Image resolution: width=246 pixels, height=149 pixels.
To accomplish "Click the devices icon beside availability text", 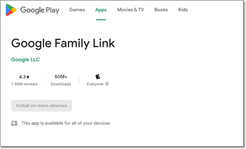I will (x=14, y=123).
